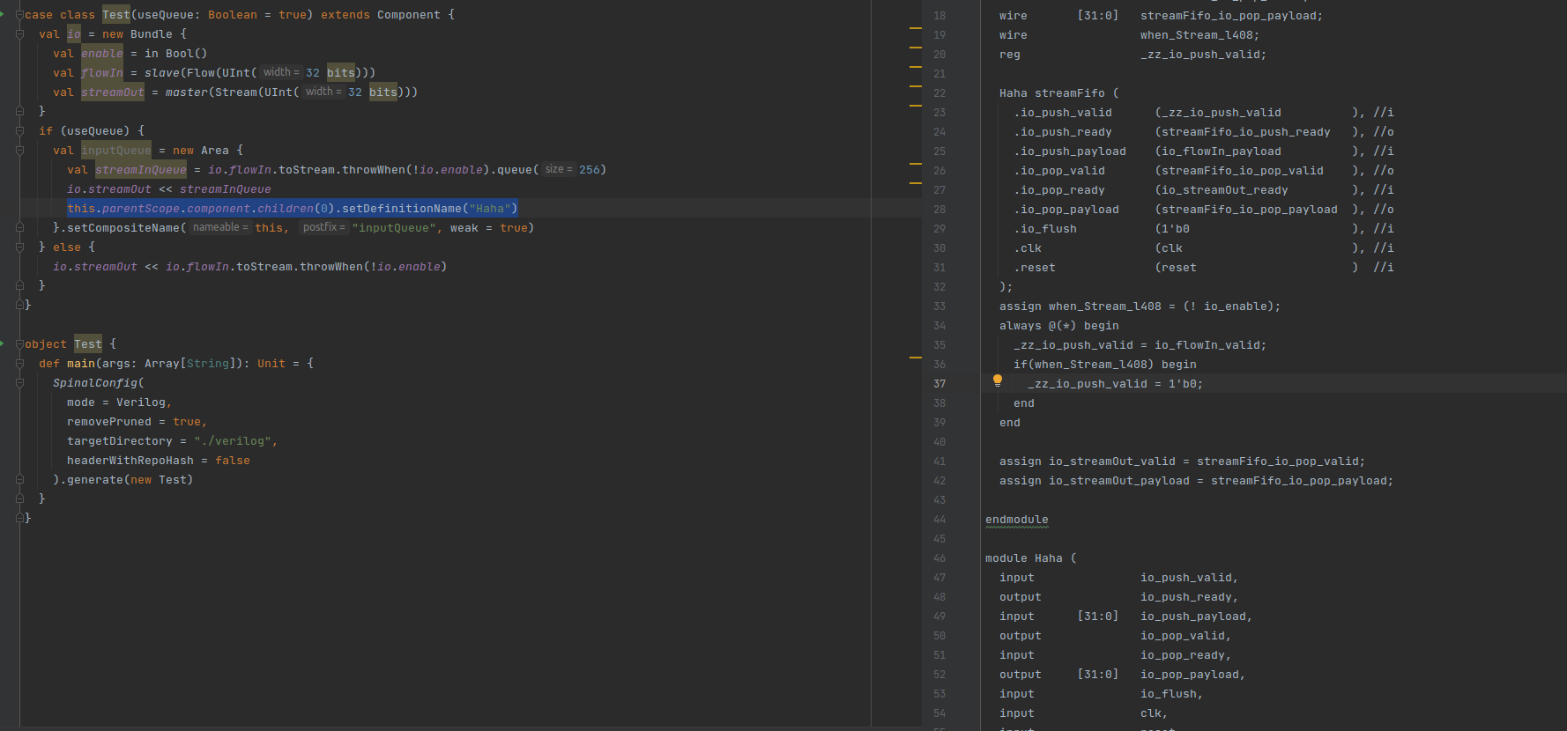Fold the val inputQueue Area block
The height and width of the screenshot is (731, 1567).
point(19,151)
